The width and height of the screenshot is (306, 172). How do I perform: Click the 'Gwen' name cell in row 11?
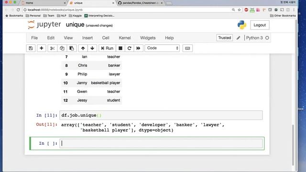(82, 91)
